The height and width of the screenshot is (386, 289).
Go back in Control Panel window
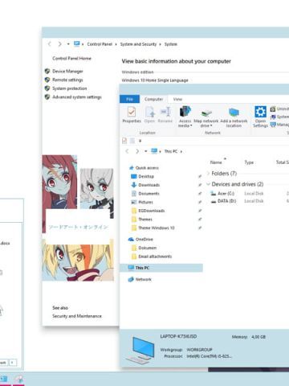click(49, 44)
